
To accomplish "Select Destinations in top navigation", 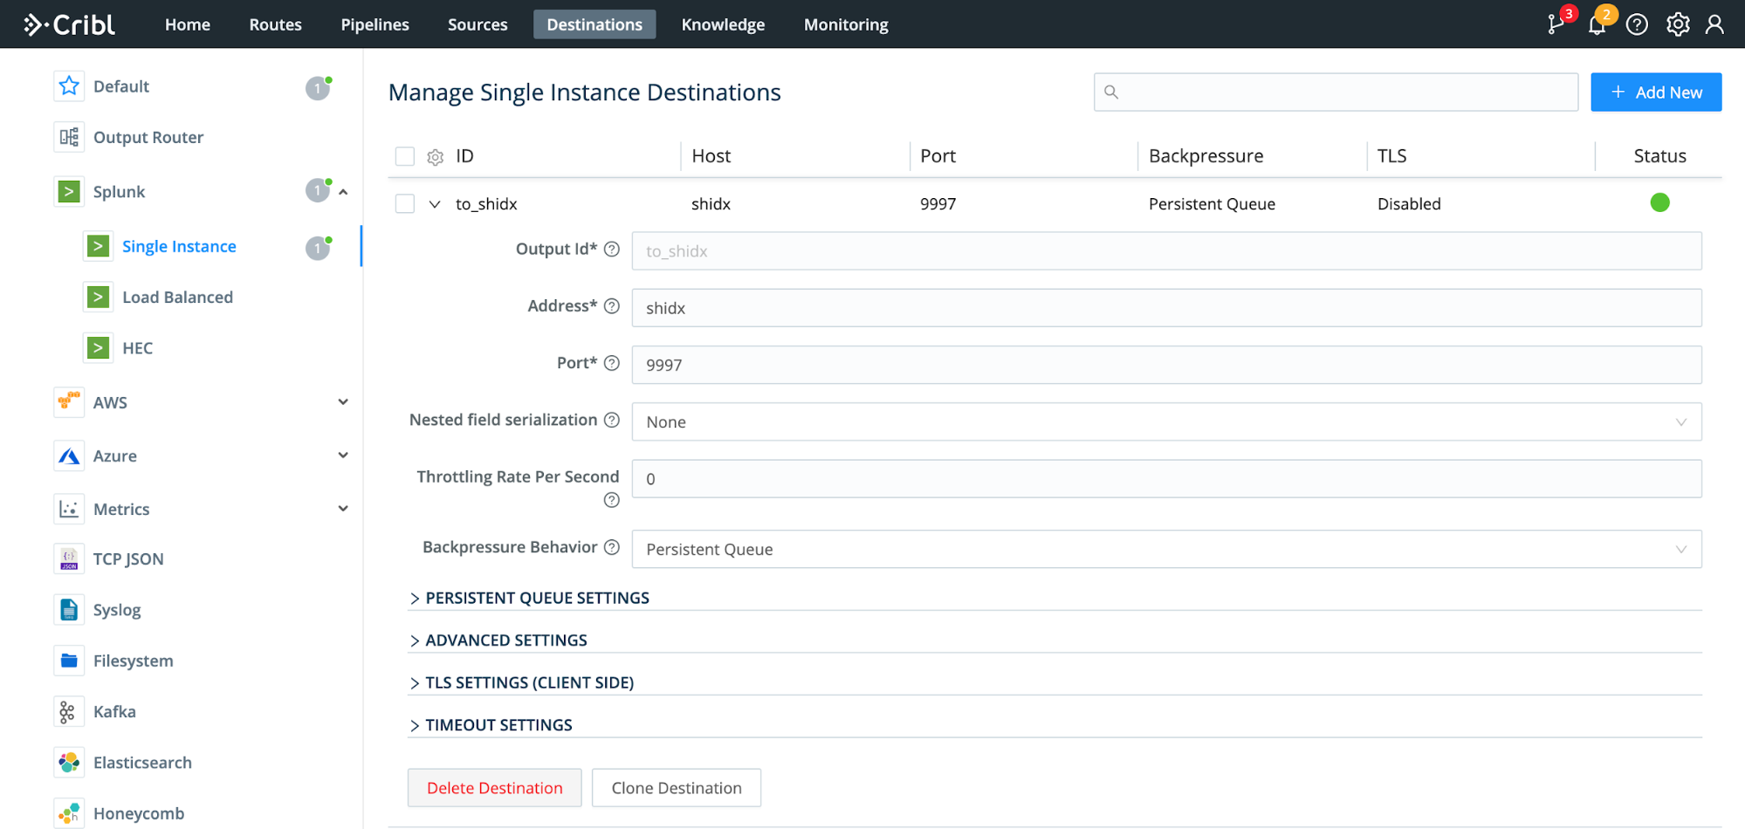I will tap(594, 24).
